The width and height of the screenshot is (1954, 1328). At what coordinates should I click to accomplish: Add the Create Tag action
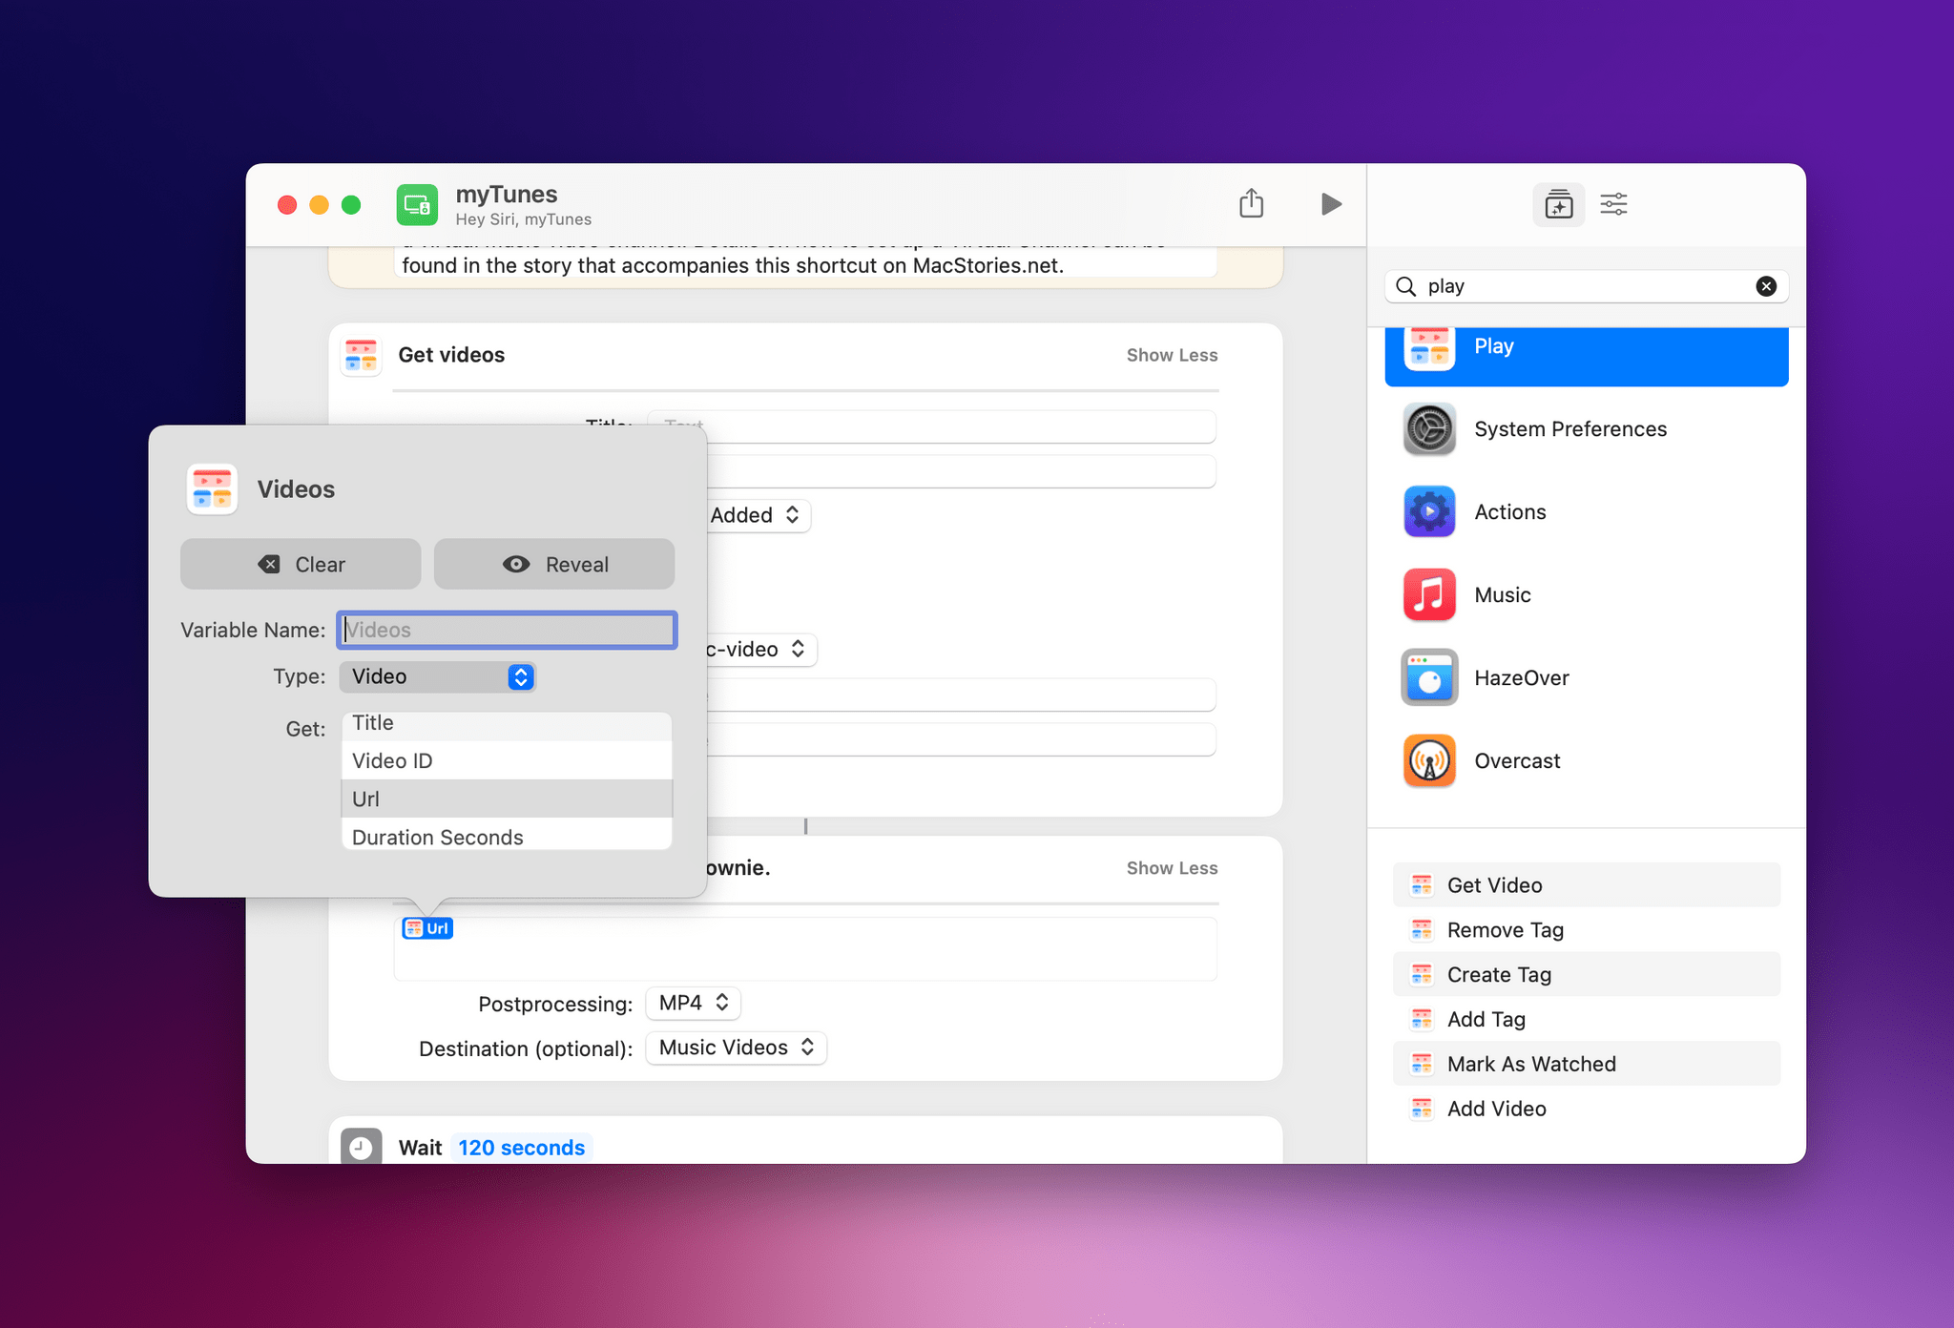1586,975
